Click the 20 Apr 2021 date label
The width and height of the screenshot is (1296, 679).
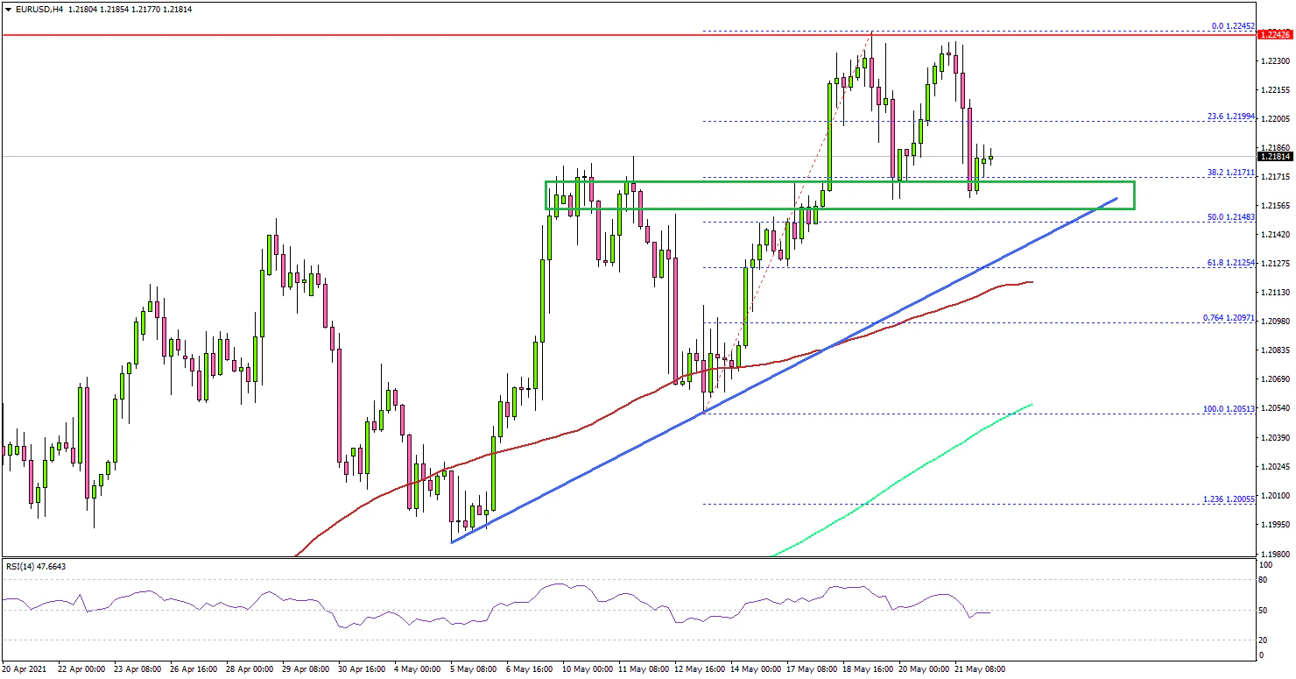pyautogui.click(x=26, y=668)
